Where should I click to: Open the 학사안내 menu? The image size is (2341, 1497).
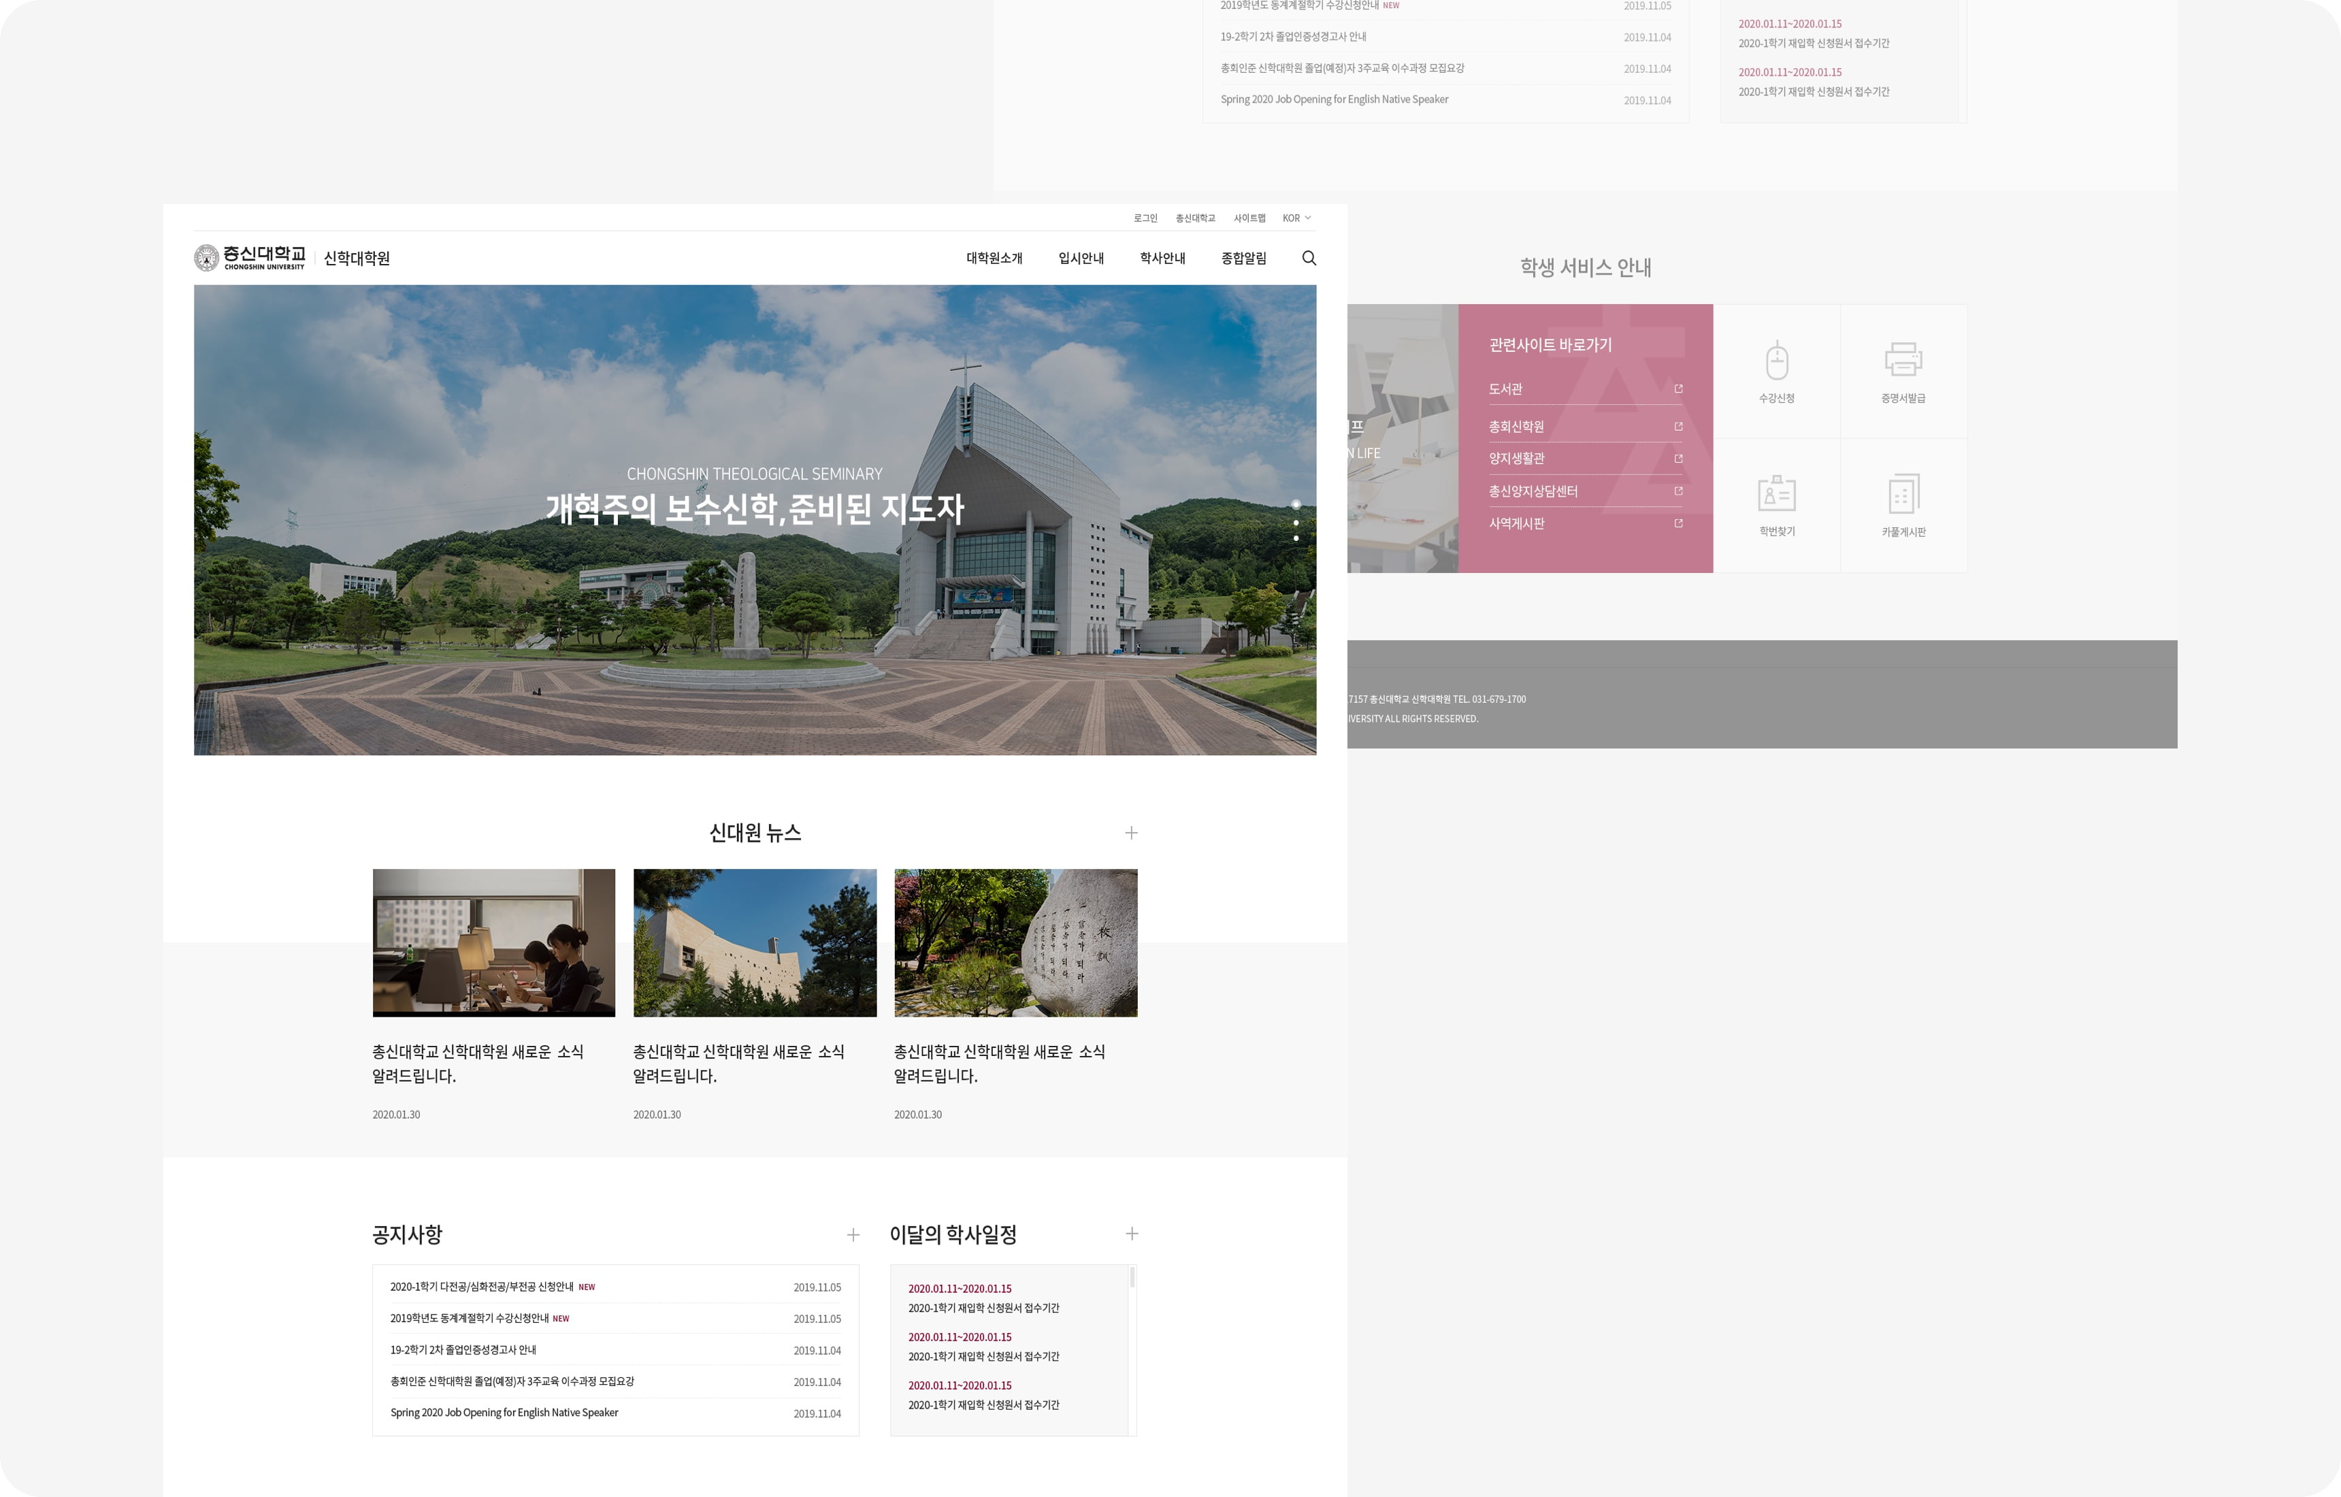click(1162, 258)
